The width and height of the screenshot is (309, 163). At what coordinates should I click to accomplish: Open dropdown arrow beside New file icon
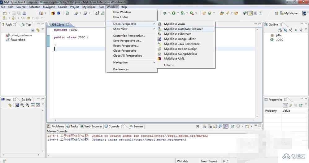pos(9,13)
